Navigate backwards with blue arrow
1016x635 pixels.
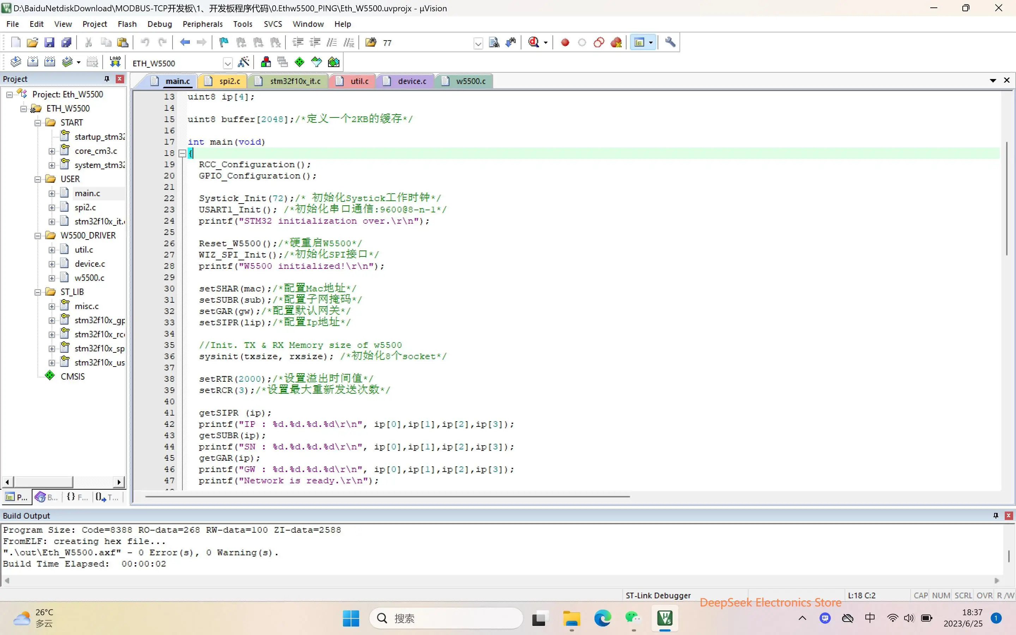click(x=185, y=42)
